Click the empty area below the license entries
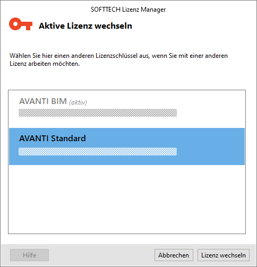 click(127, 199)
